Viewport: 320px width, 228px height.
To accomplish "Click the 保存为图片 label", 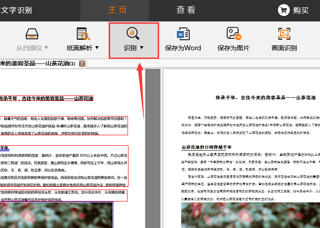I will (234, 48).
